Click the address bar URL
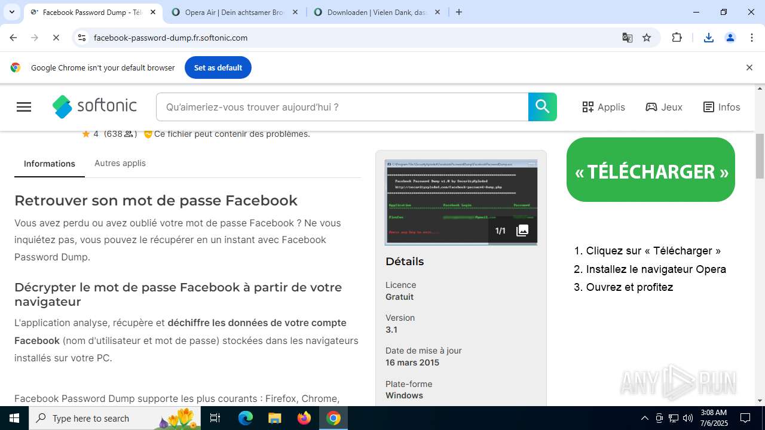Screen dimensions: 765x430 171,38
